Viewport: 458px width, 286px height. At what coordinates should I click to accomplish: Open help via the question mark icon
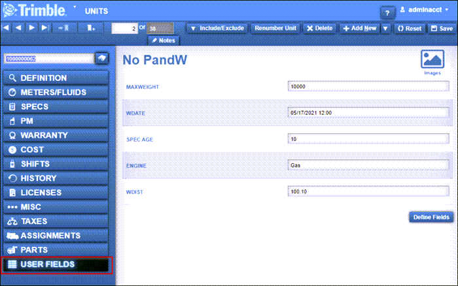(387, 13)
